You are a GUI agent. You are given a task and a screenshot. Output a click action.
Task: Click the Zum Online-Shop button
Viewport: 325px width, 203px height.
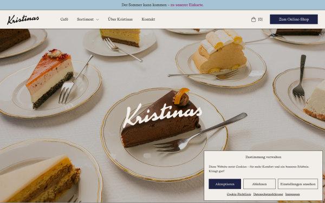click(294, 19)
